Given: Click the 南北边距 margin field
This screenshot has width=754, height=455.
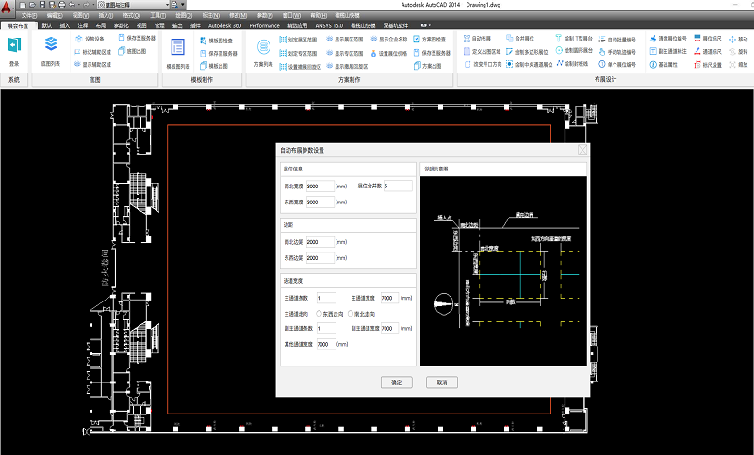Looking at the screenshot, I should [x=320, y=242].
